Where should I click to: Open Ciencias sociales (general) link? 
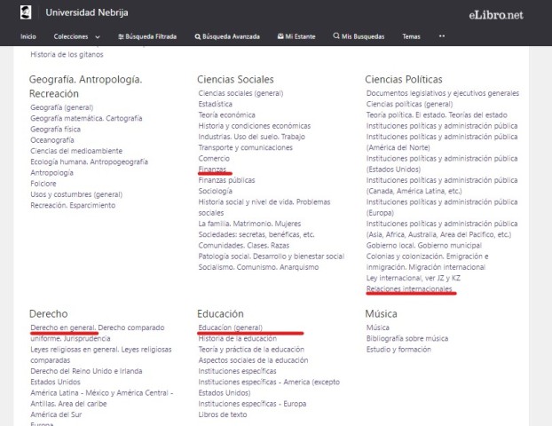click(x=241, y=93)
